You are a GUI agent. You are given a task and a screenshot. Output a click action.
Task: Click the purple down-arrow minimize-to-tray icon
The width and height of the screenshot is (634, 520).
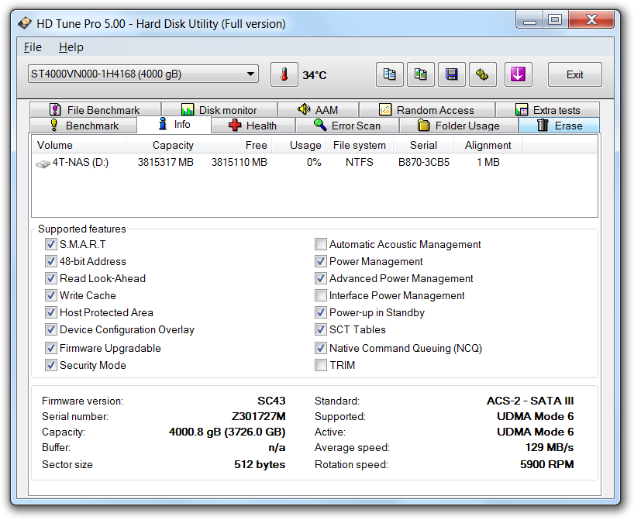[519, 75]
